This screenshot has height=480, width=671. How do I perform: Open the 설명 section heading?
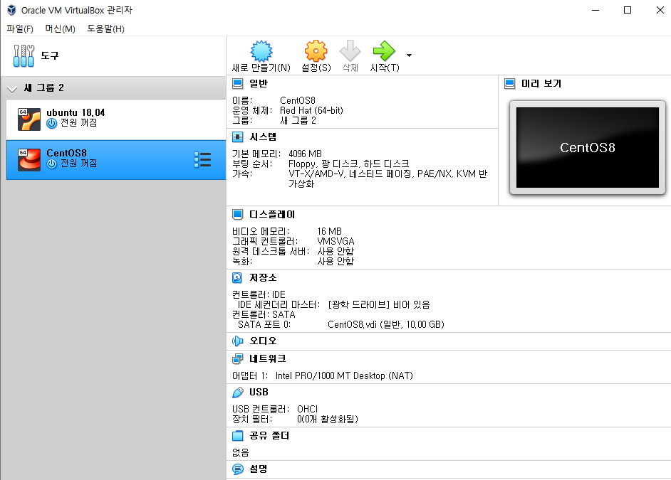259,469
